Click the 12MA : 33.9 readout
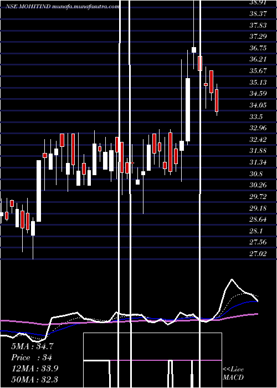The image size is (277, 388). coord(34,369)
